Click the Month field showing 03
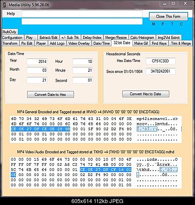Screen dimensions: 195x205 coord(37,70)
